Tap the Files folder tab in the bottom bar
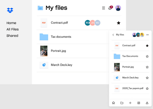153x109 pixels. pyautogui.click(x=122, y=103)
